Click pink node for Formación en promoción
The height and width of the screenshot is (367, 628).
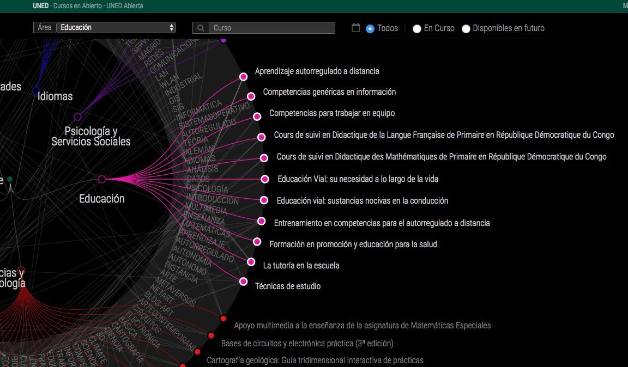tap(257, 242)
